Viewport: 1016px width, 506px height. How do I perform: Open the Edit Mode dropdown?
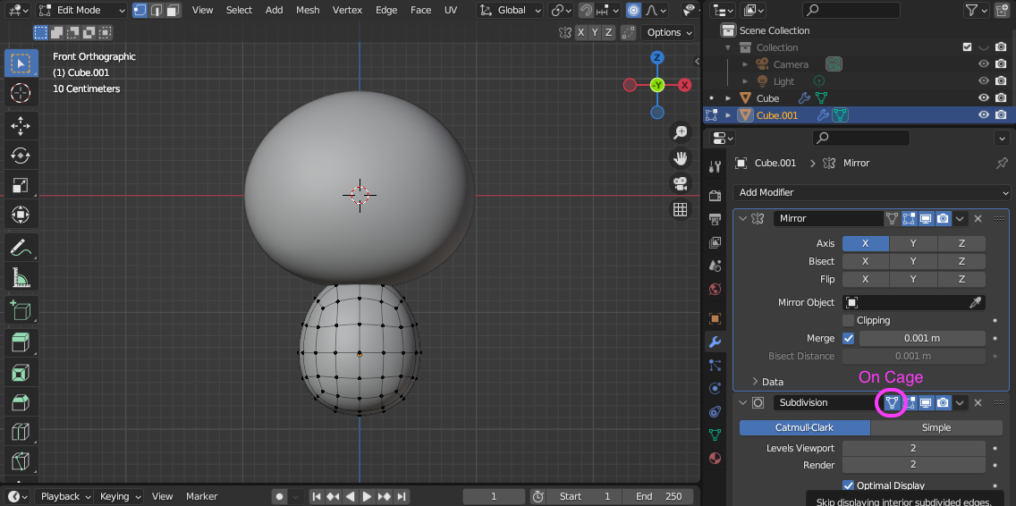click(x=80, y=11)
